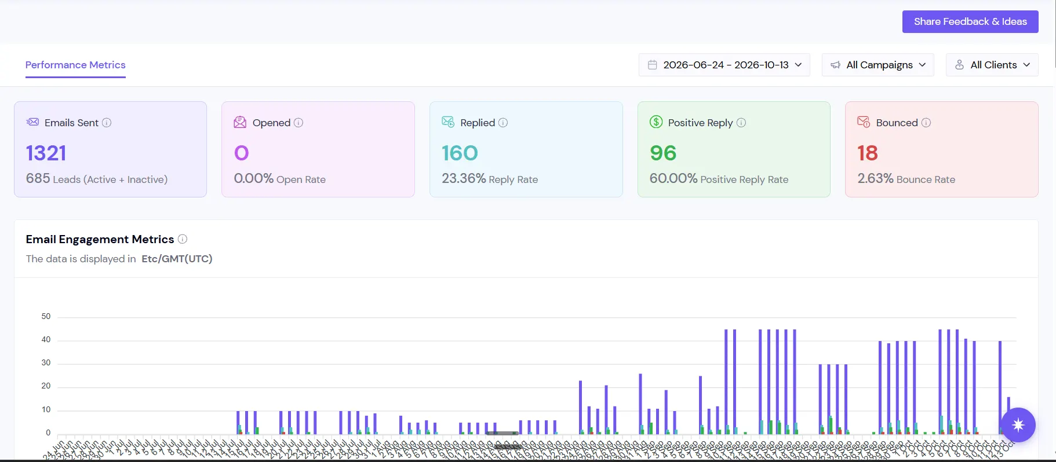Show the info tooltip next to Replied
This screenshot has height=462, width=1056.
coord(503,123)
